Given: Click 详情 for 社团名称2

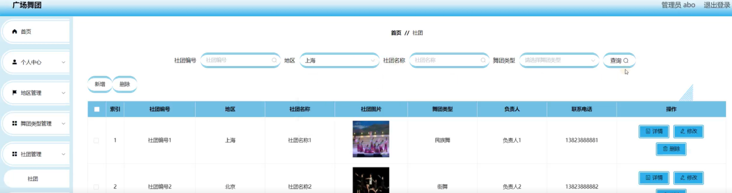Looking at the screenshot, I should pos(654,178).
